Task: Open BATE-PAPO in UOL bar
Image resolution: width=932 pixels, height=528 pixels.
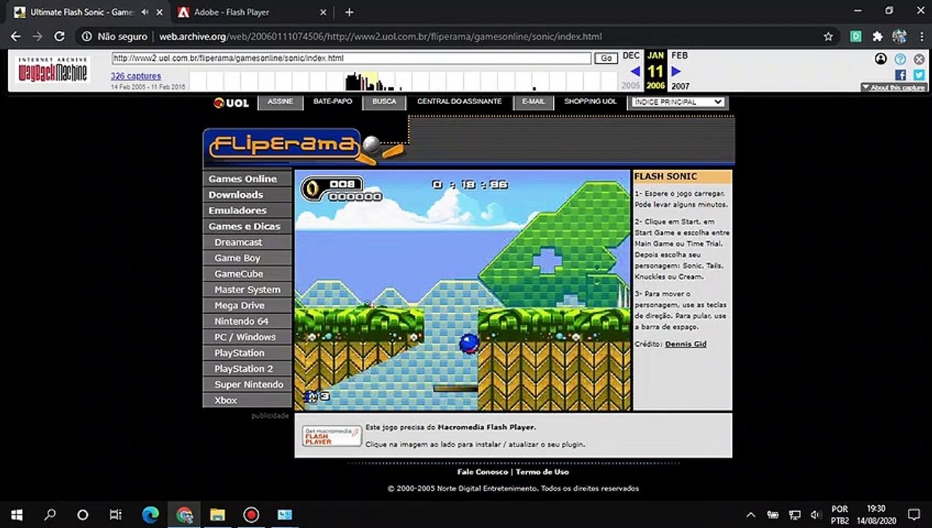Action: point(333,102)
